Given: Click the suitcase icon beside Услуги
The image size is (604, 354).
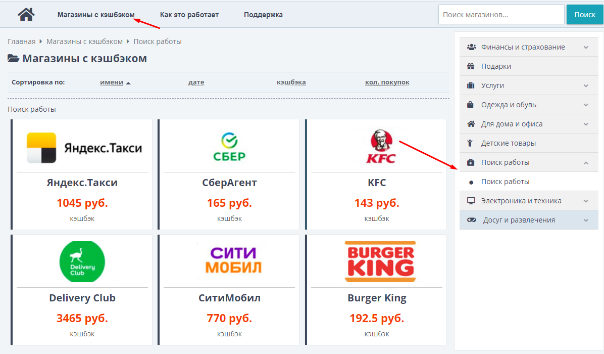Looking at the screenshot, I should click(471, 85).
